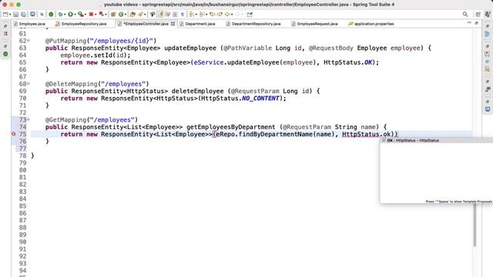
Task: Toggle Show Whitespace Characters
Action: 183,15
